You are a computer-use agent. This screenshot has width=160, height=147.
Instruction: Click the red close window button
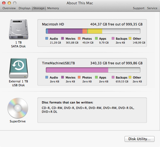[x=4, y=3]
